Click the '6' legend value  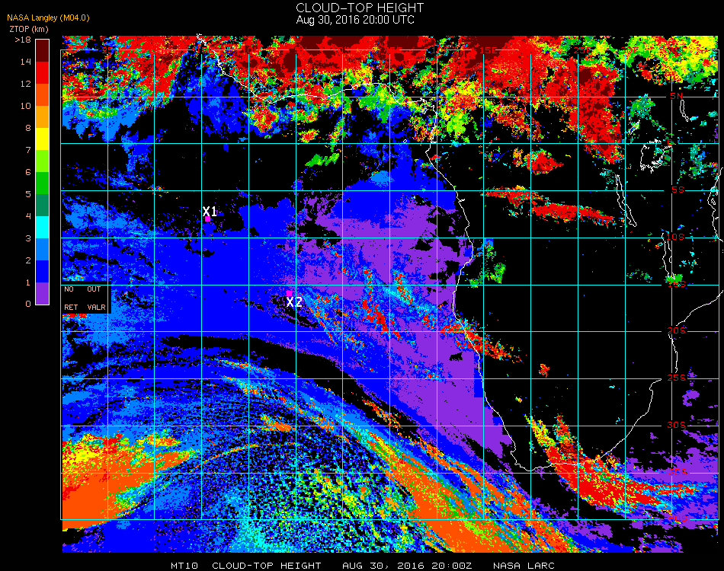point(28,173)
